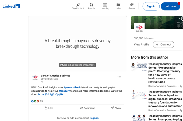The image size is (183, 121).
Task: Click the Like button on the post
Action: pos(49,108)
